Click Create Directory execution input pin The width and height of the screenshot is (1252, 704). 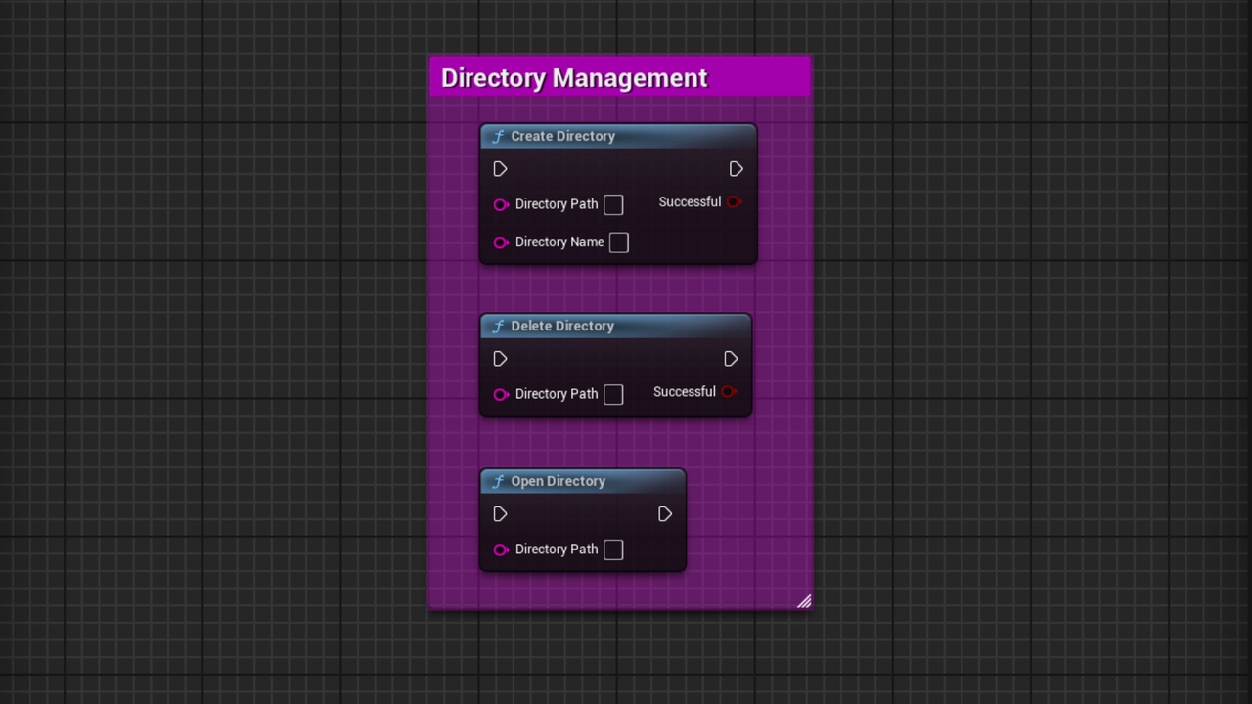click(x=500, y=169)
